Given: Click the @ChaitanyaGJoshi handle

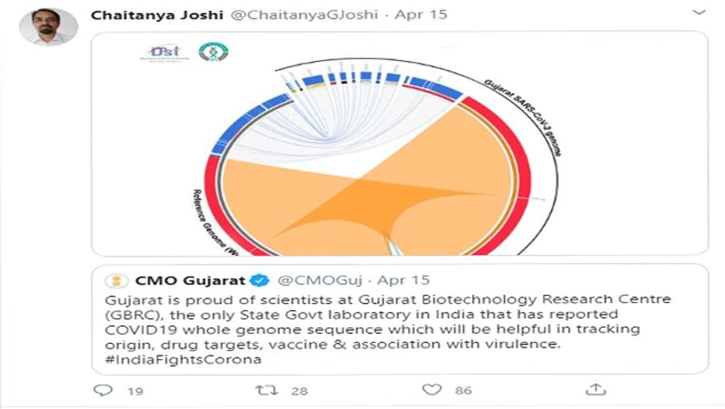Looking at the screenshot, I should click(304, 15).
